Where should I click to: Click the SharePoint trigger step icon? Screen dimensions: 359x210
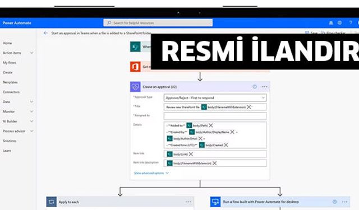tap(135, 46)
